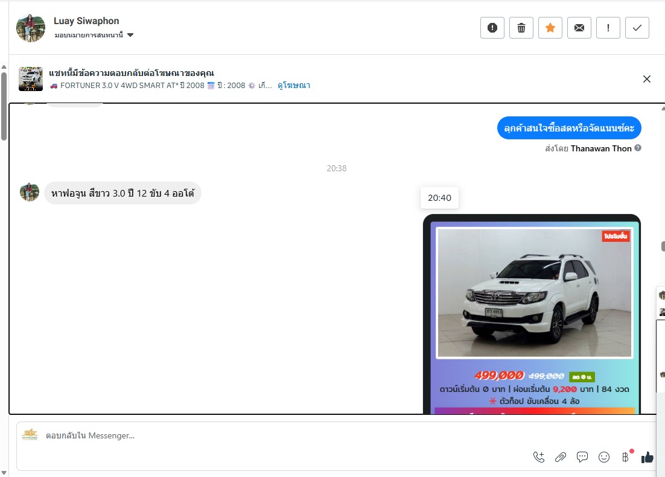Close the ad reply notification banner
665x477 pixels.
646,79
